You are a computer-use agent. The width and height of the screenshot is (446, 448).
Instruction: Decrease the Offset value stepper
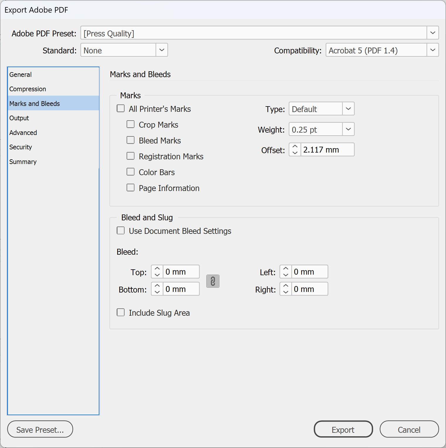295,153
